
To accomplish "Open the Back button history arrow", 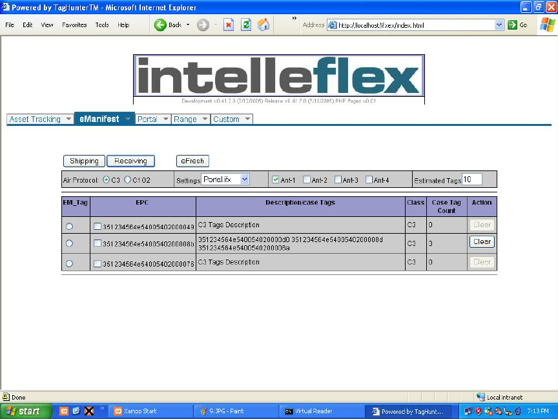I will coord(188,25).
